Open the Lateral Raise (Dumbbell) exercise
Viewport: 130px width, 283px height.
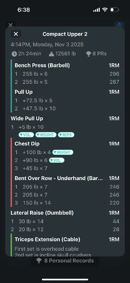coord(42,213)
